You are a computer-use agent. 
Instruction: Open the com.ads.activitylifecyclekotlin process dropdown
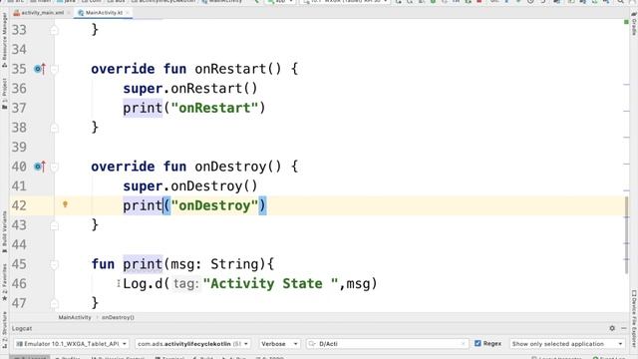[192, 344]
